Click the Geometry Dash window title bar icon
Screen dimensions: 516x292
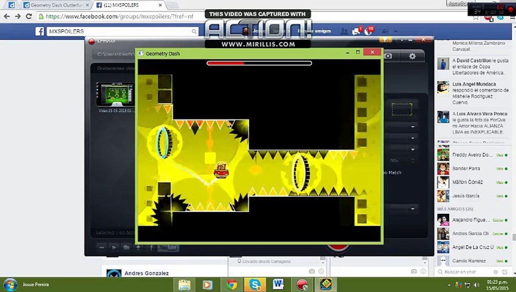tap(141, 54)
